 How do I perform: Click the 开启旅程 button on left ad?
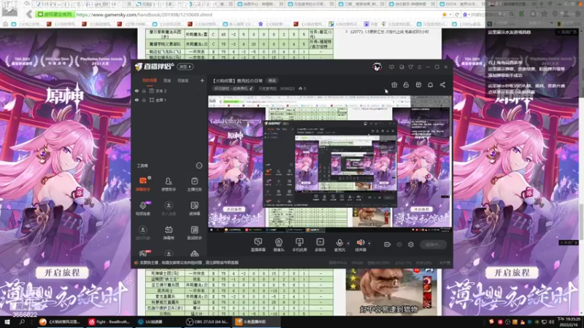click(x=62, y=273)
